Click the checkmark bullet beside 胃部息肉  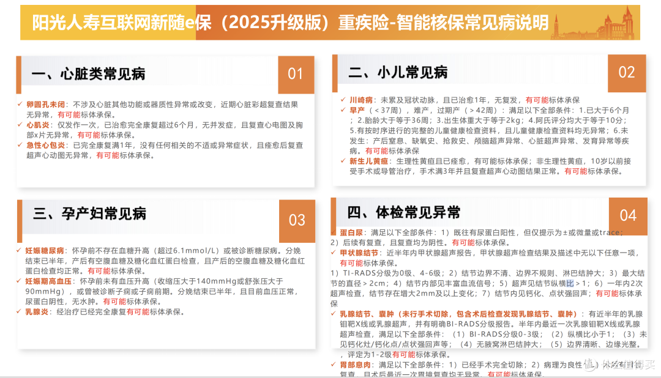(334, 365)
